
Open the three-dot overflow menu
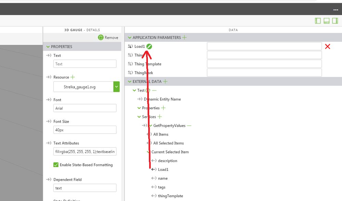pos(335,10)
